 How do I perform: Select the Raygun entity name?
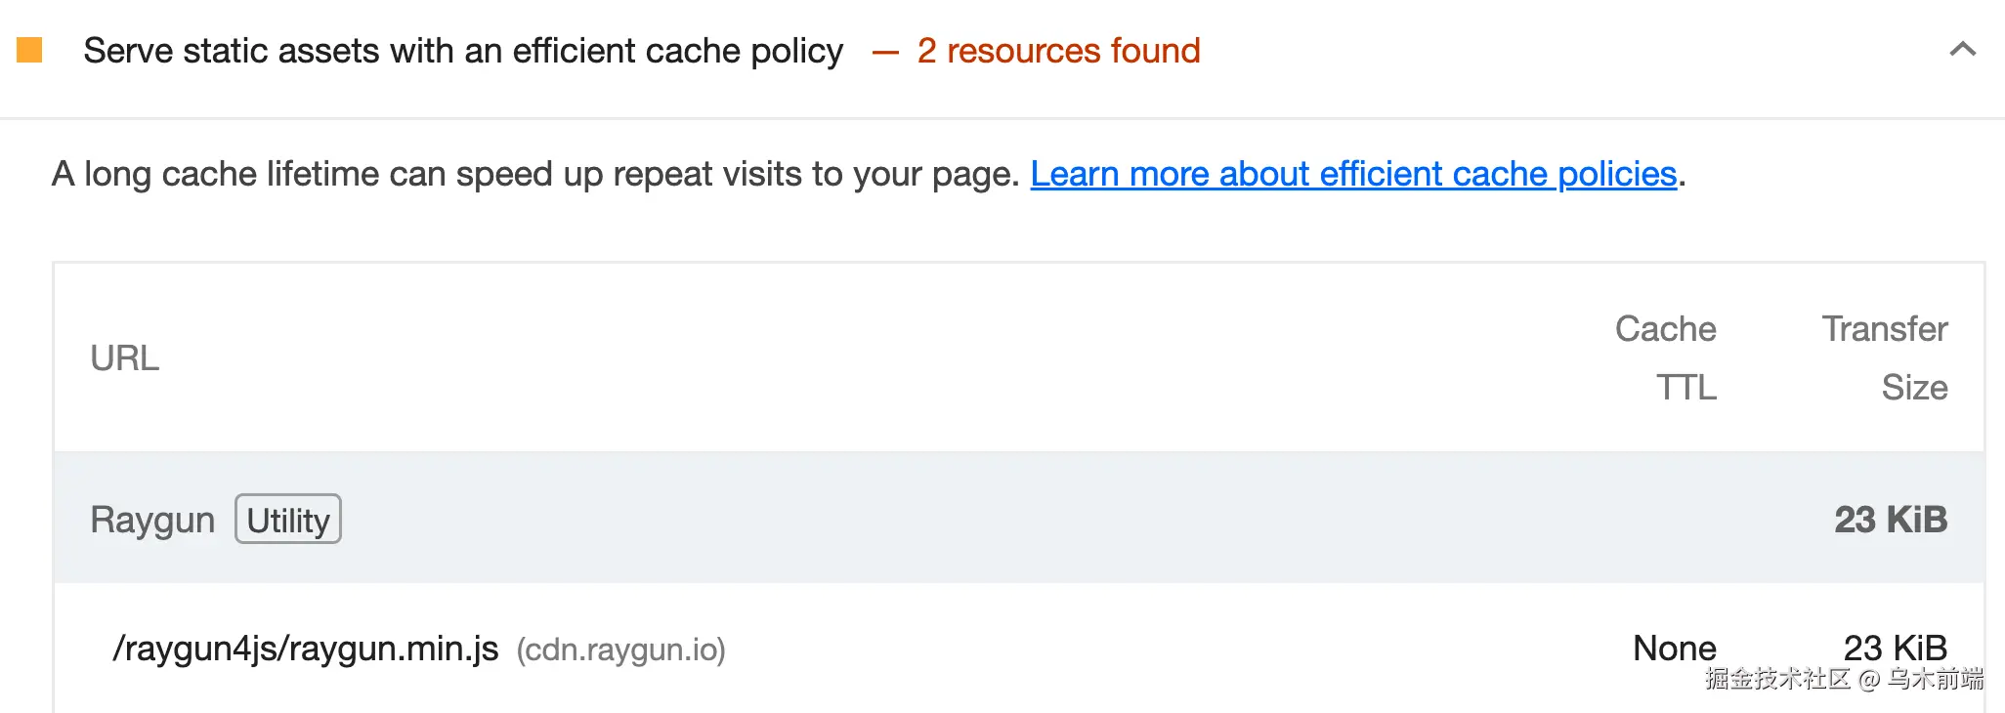[x=152, y=520]
